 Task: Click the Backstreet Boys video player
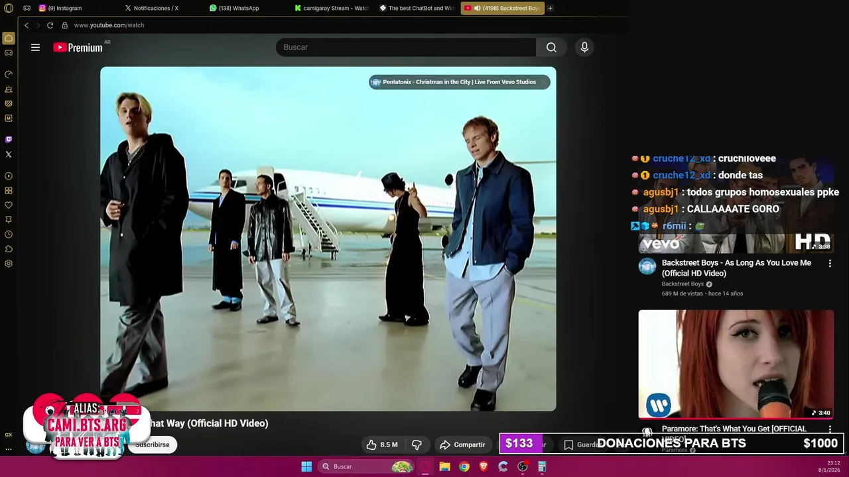point(328,238)
